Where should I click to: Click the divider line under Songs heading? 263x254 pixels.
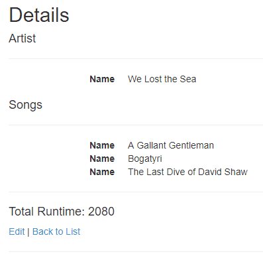coord(136,125)
